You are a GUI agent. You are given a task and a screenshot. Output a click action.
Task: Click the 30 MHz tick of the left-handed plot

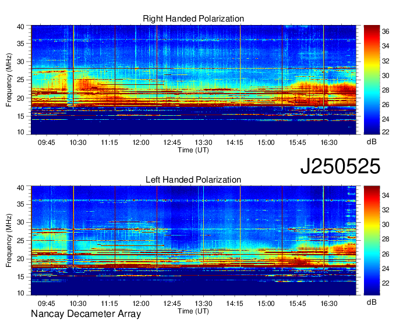click(20, 222)
